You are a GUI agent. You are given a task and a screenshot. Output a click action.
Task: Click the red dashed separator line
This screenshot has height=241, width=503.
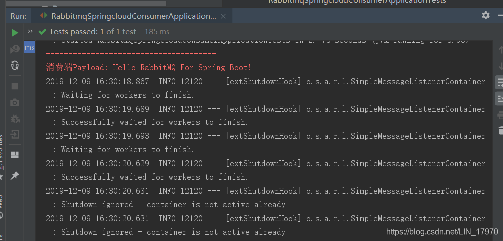(131, 53)
